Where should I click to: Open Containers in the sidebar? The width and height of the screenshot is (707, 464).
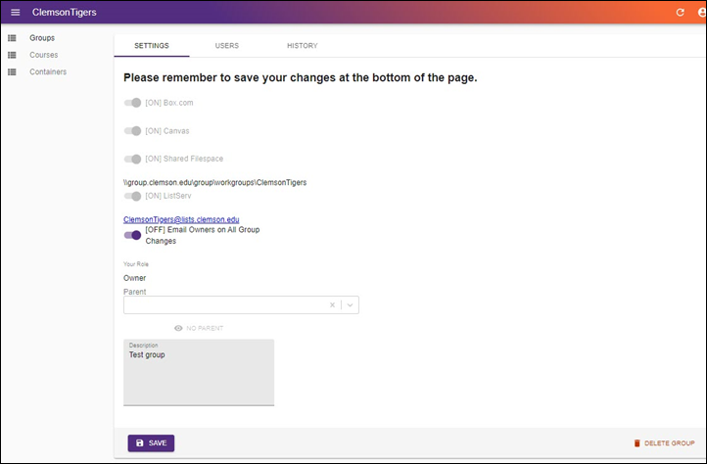click(48, 71)
